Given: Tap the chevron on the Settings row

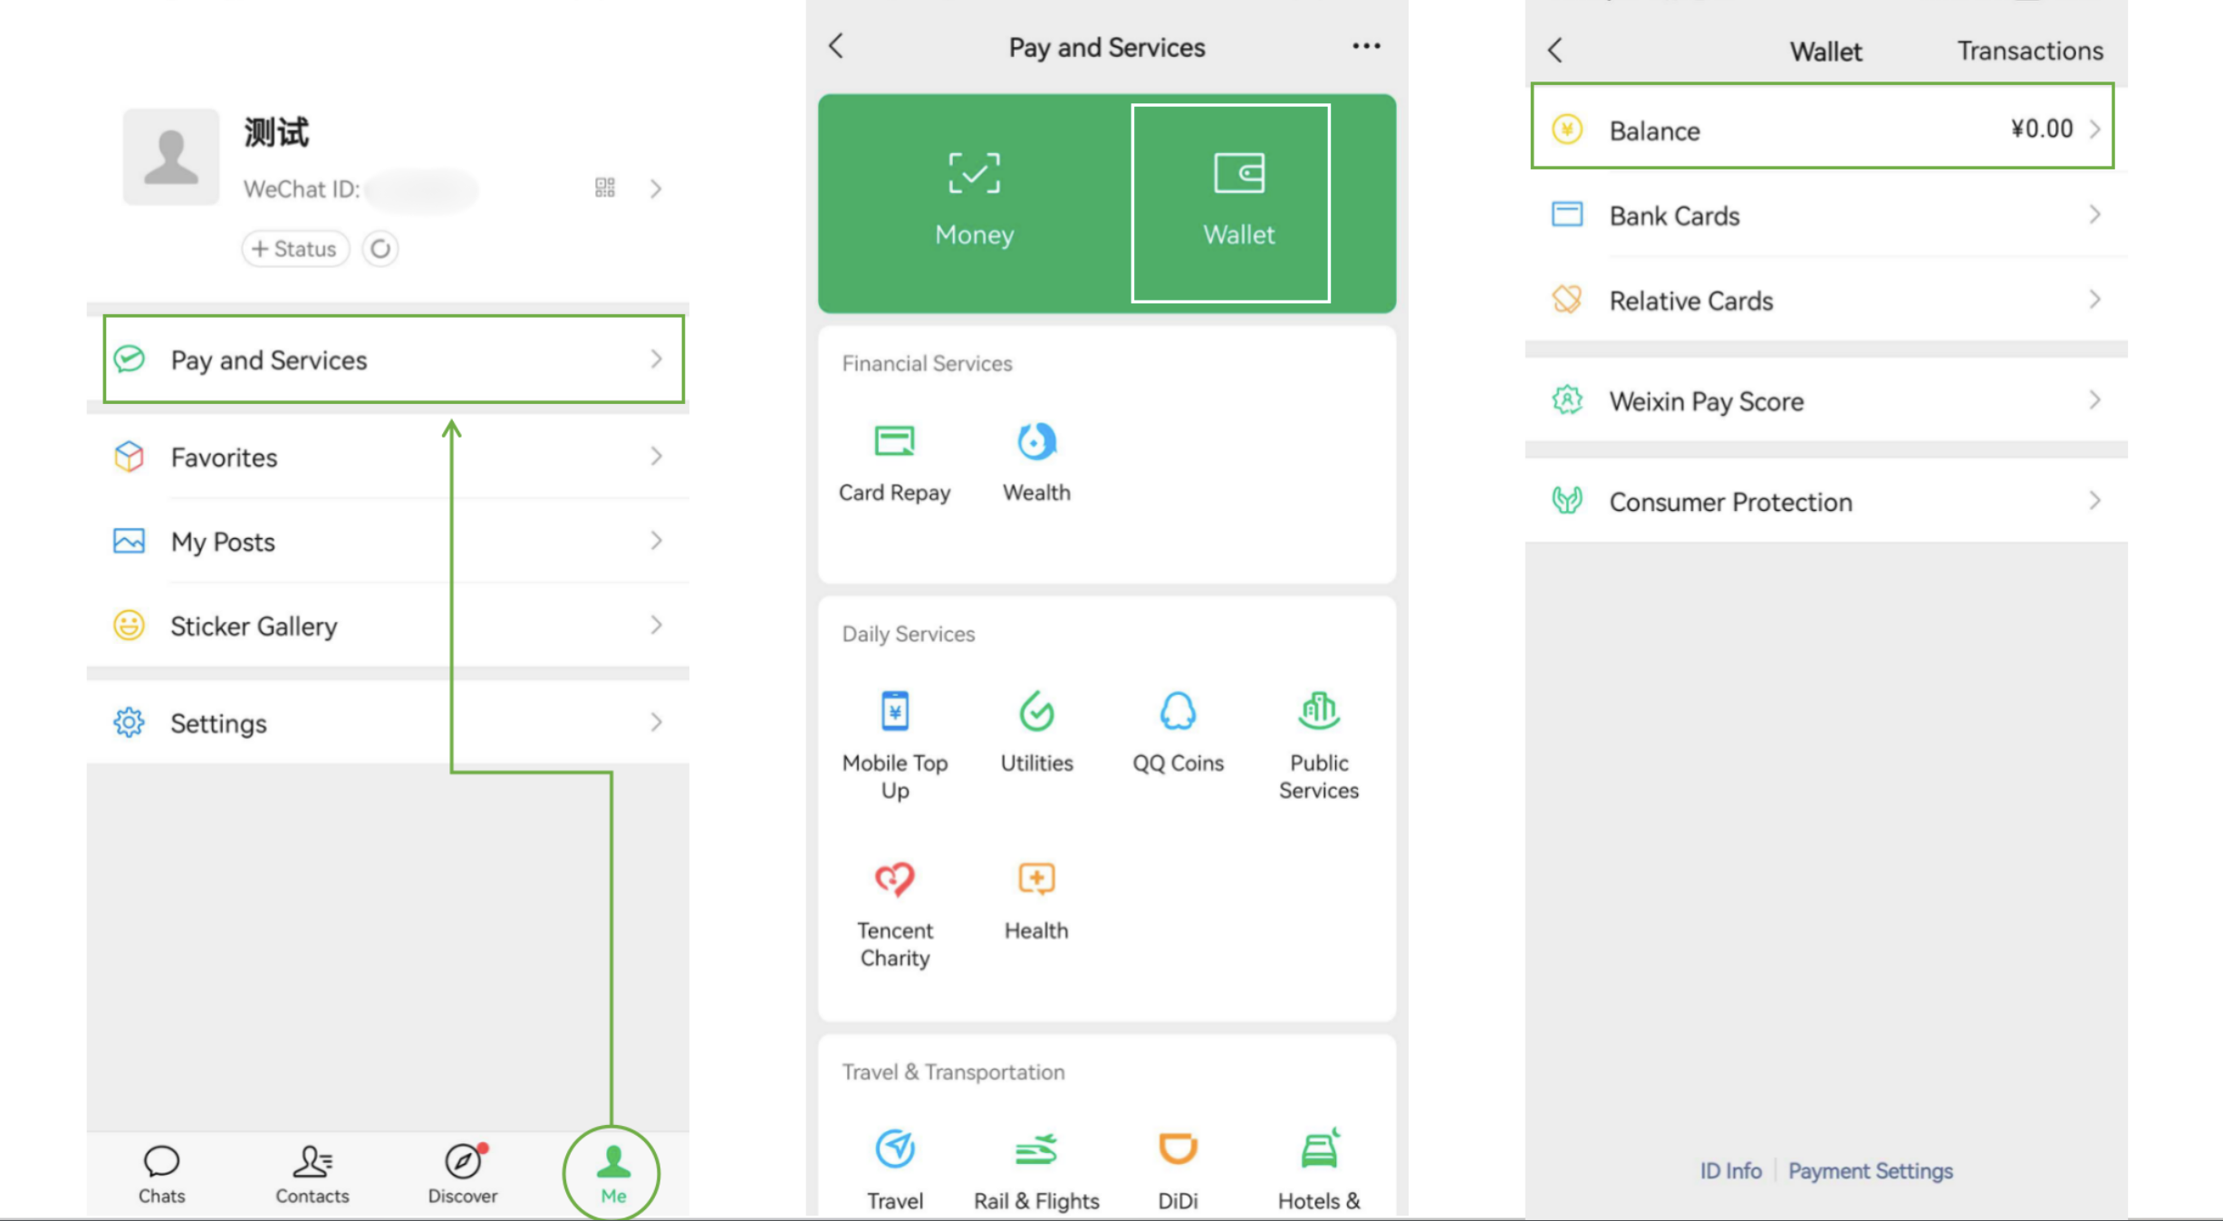Looking at the screenshot, I should pyautogui.click(x=656, y=723).
